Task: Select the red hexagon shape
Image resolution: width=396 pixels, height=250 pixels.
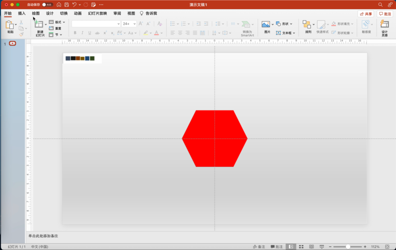Action: tap(214, 139)
